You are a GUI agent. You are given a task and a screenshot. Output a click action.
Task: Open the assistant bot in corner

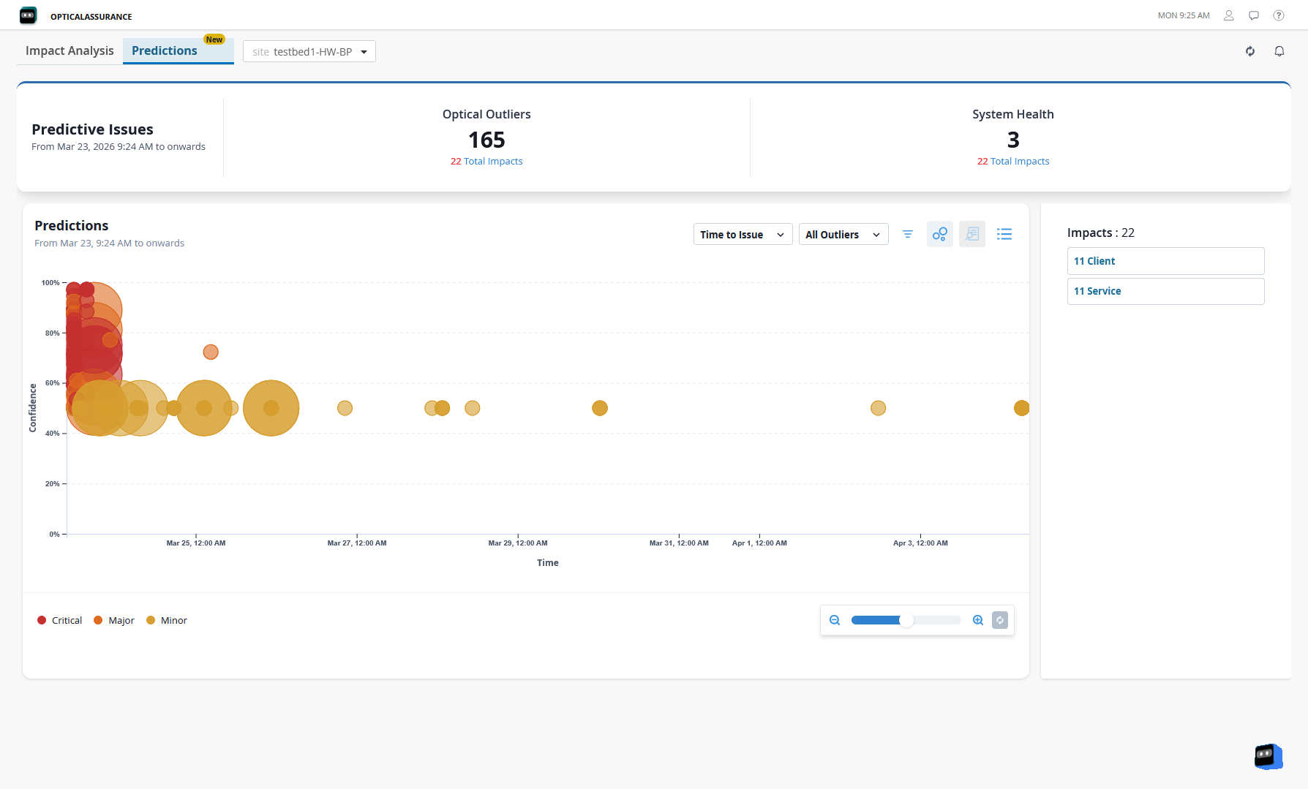pos(1268,756)
